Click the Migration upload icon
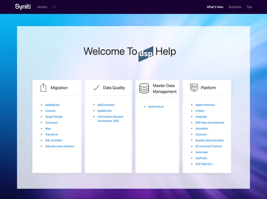 click(43, 88)
